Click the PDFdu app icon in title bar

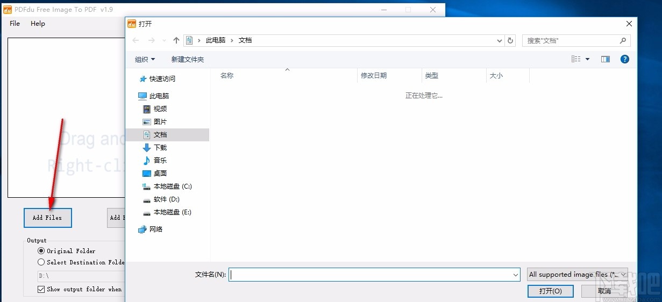click(x=8, y=10)
